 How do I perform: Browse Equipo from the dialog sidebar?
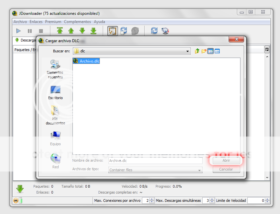click(55, 139)
